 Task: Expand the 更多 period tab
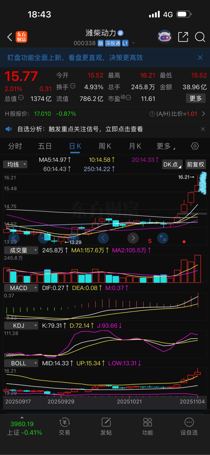coord(166,146)
